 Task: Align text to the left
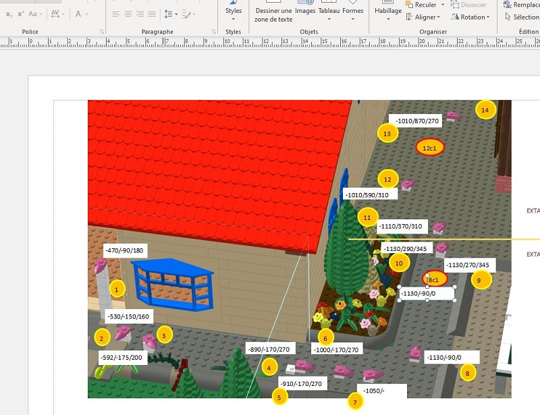pos(116,14)
